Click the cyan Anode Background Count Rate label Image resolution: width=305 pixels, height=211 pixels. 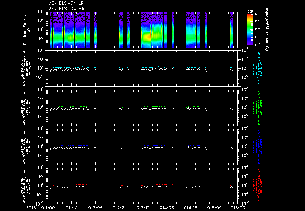click(256, 68)
